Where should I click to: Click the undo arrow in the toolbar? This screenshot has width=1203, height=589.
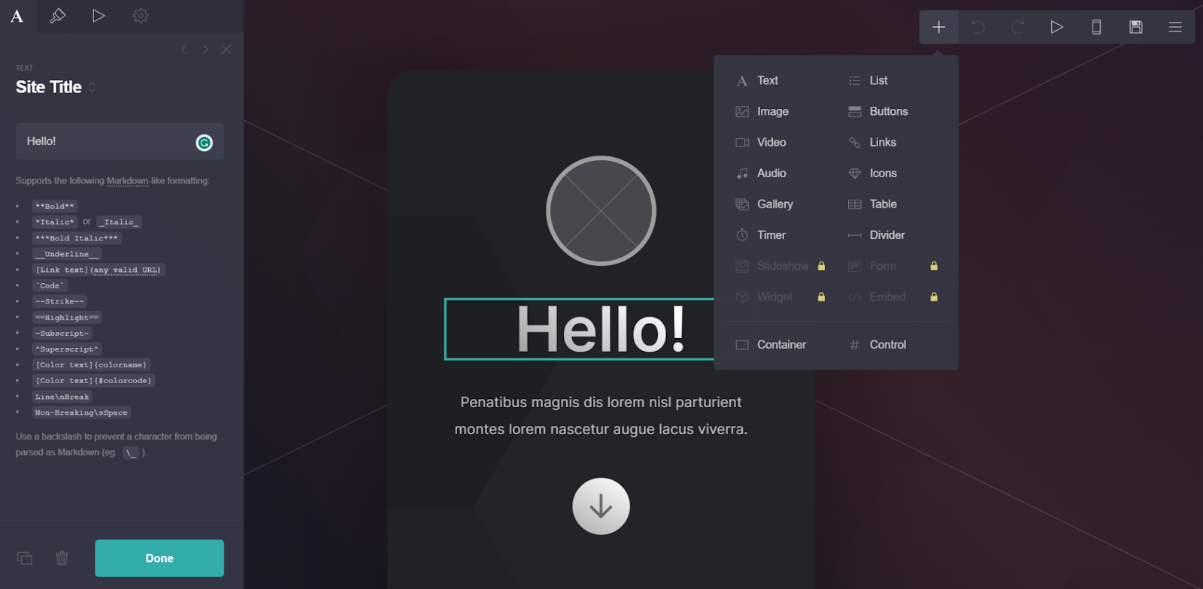pos(978,27)
